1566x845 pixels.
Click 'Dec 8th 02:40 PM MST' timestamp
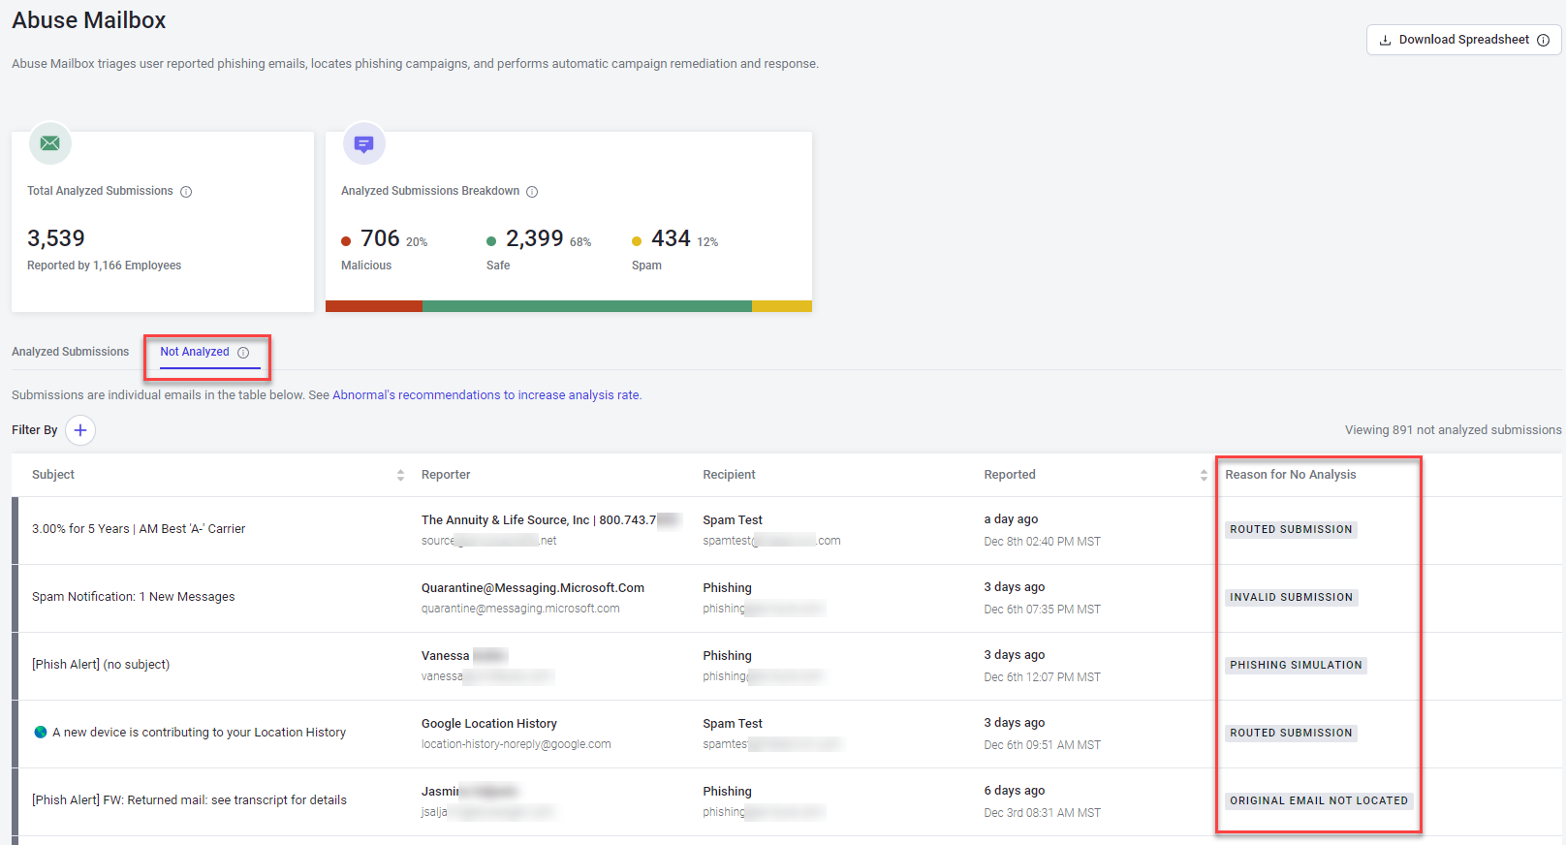point(1042,542)
